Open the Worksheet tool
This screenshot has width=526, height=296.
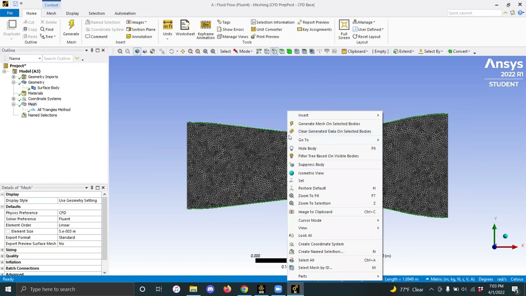[185, 28]
